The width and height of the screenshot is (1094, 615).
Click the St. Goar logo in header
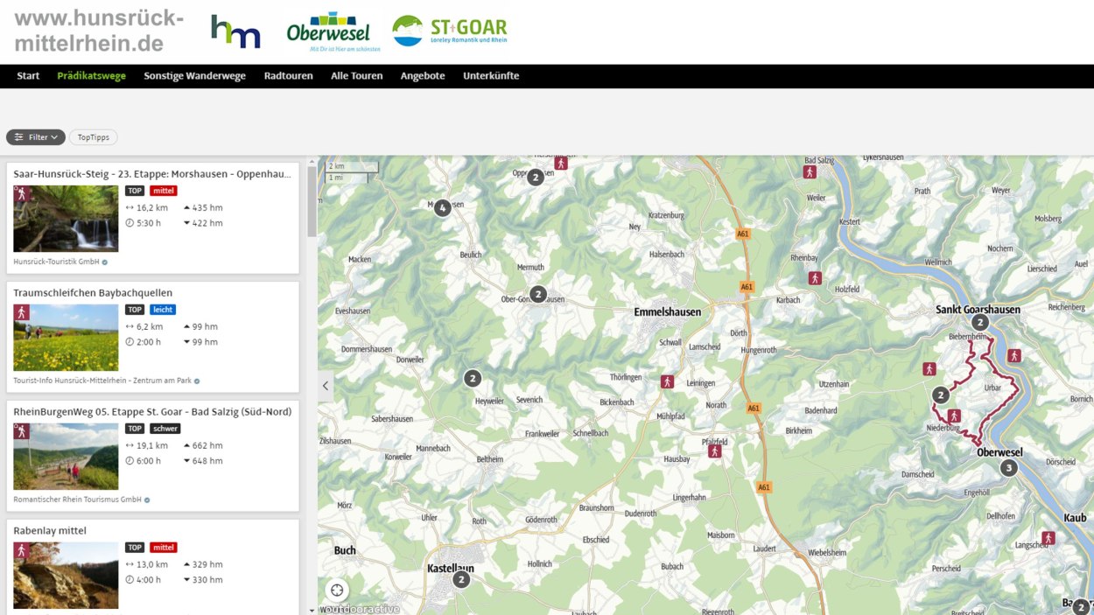coord(450,31)
